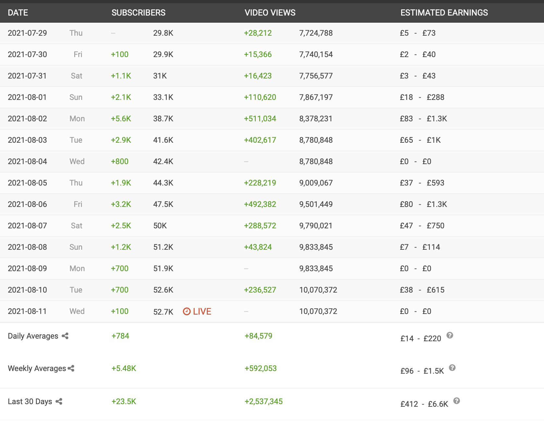Select date 2021-07-31
The height and width of the screenshot is (421, 544).
[x=27, y=76]
